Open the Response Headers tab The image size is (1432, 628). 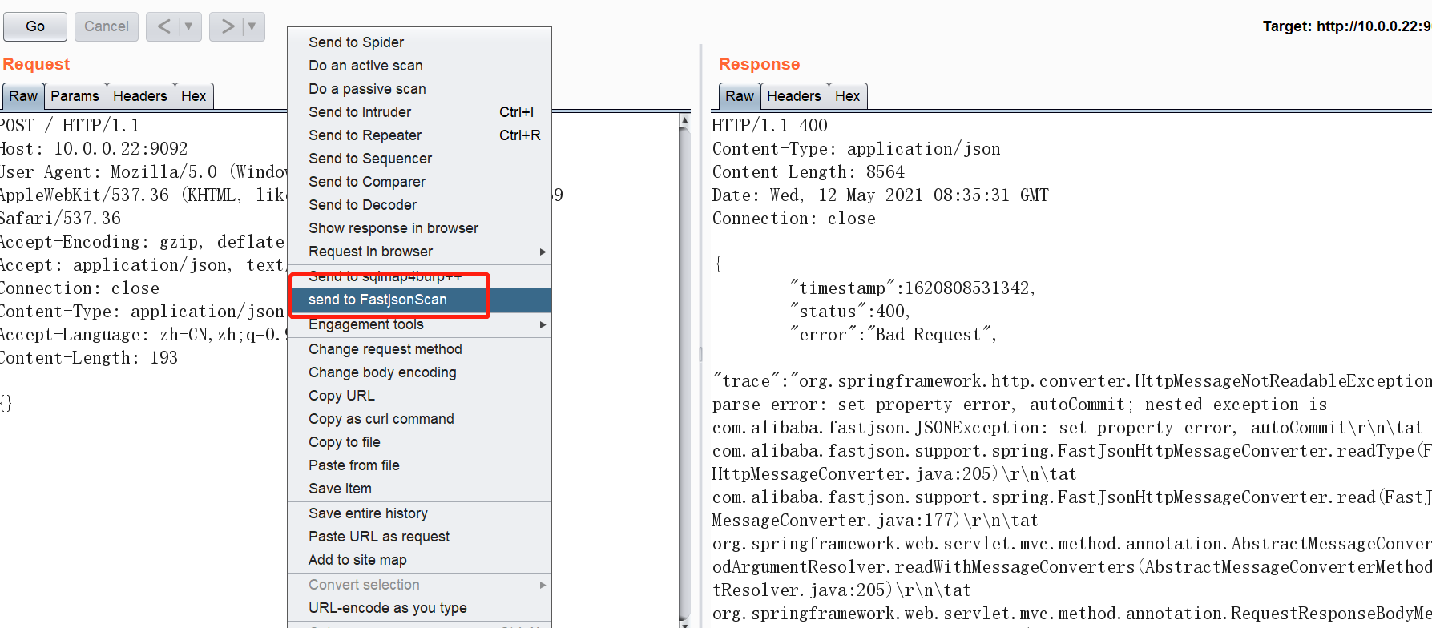pos(794,96)
